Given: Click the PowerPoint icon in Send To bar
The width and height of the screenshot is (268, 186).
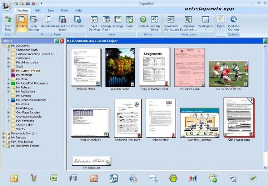Looking at the screenshot, I should point(94,178).
